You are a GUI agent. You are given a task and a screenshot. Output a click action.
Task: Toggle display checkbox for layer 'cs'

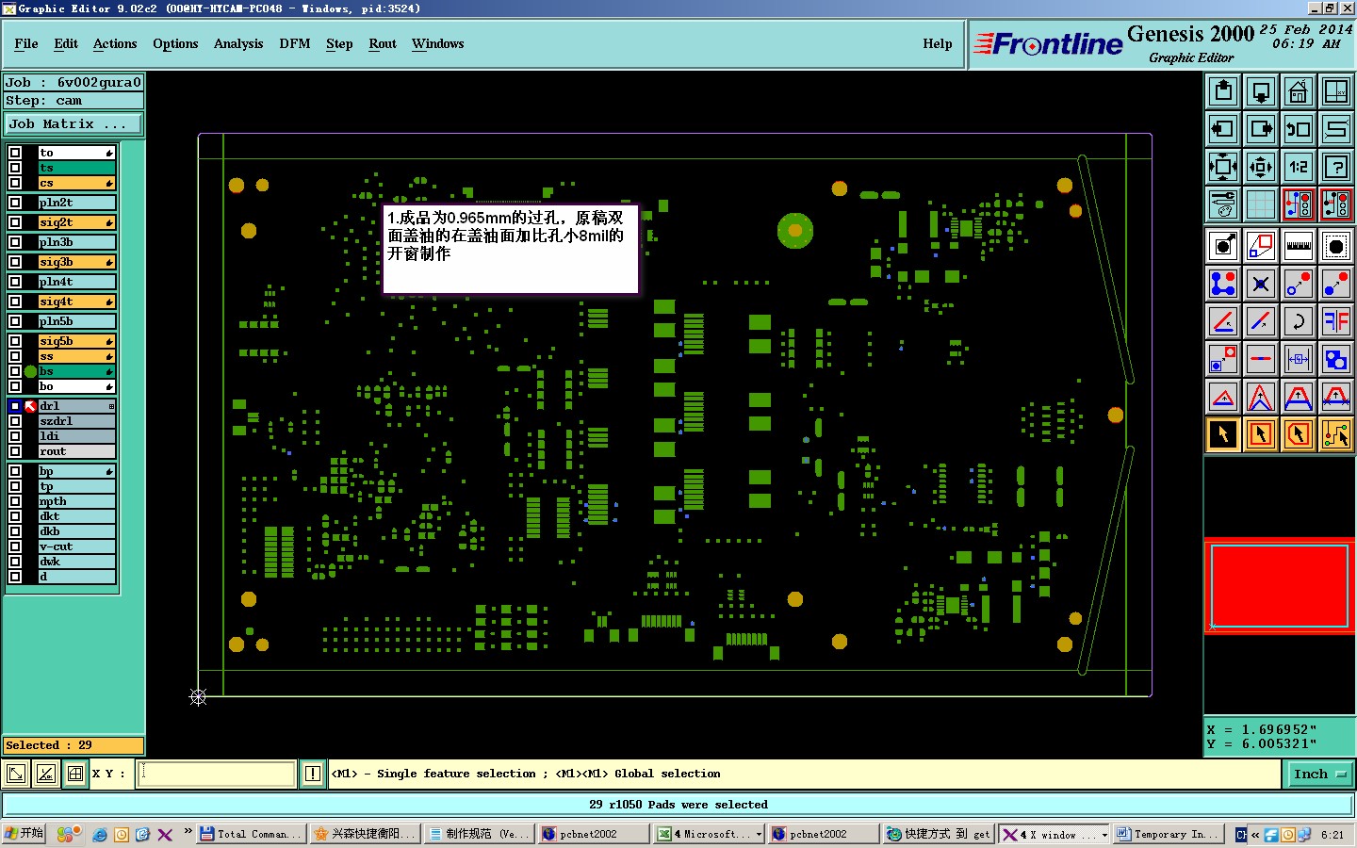point(15,183)
